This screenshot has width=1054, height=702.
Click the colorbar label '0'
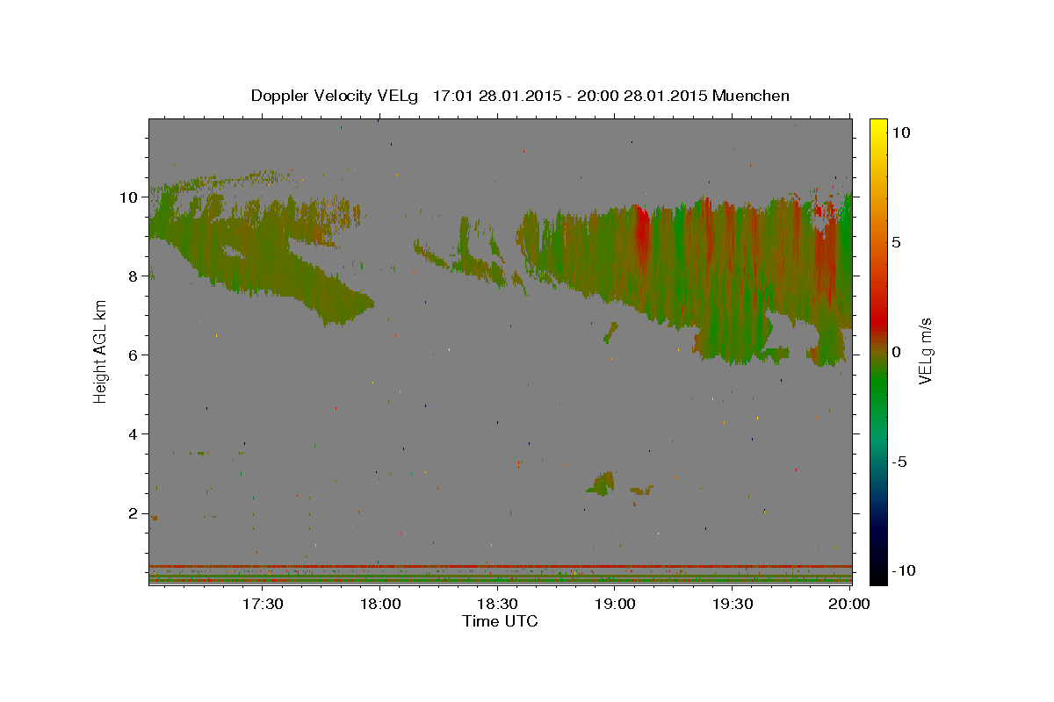click(x=896, y=352)
